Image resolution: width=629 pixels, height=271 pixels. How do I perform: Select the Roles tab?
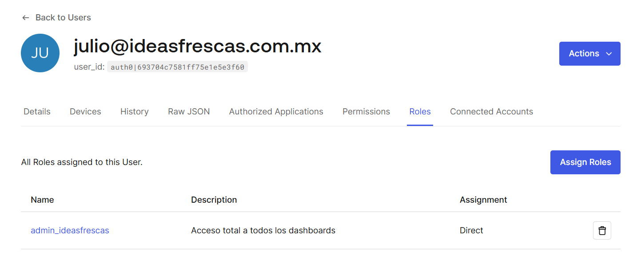pos(420,112)
